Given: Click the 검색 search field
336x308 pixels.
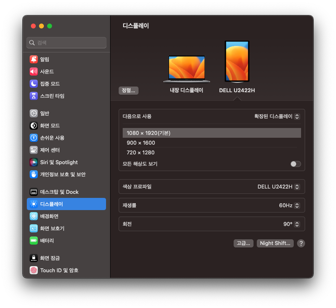Looking at the screenshot, I should (x=67, y=43).
